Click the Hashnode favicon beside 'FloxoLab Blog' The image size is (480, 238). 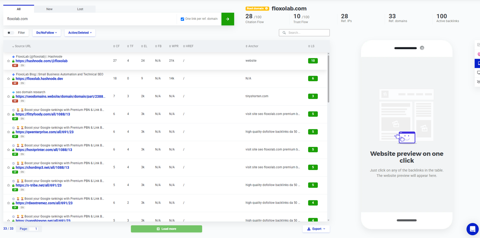tap(13, 74)
